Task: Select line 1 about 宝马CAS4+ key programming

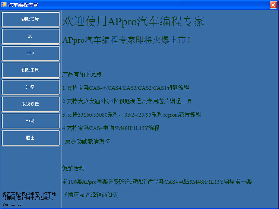Action: [x=126, y=88]
